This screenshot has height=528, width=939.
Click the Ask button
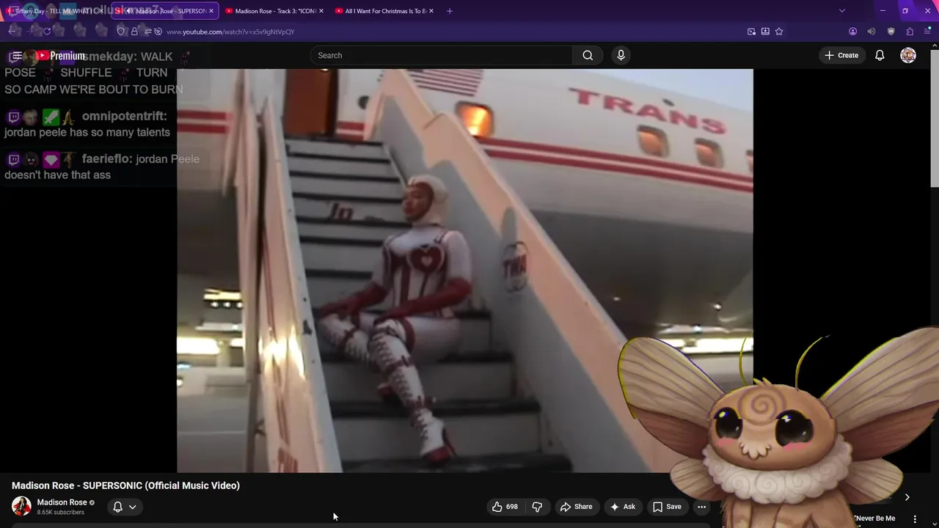[x=622, y=507]
